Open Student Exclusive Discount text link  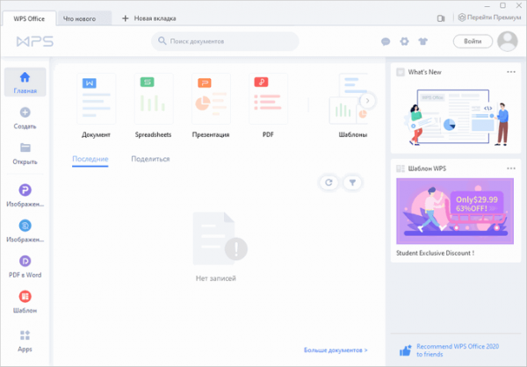435,253
